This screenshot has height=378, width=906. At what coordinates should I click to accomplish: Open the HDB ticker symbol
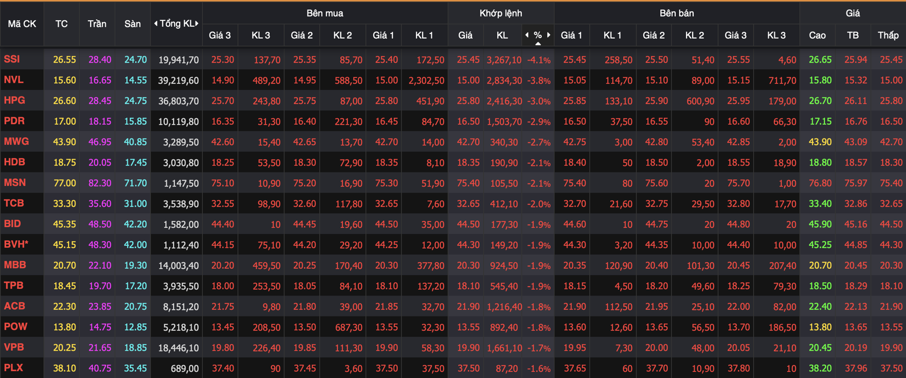[x=15, y=162]
